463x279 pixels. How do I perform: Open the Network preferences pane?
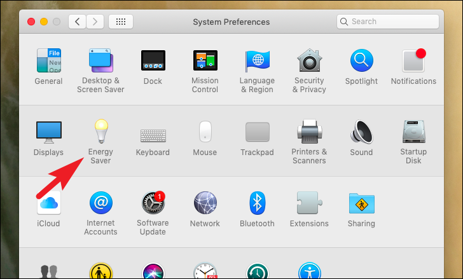[205, 203]
